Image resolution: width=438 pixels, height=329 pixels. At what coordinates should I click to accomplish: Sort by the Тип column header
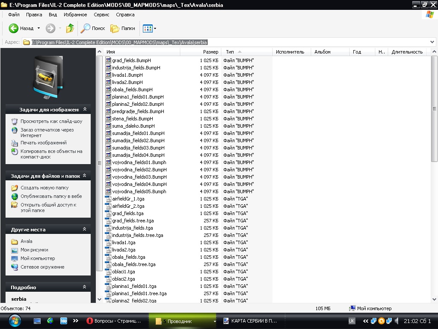247,52
